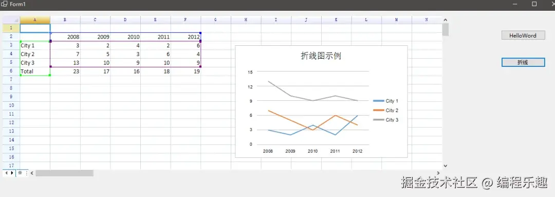Click the vertical scrollbar up arrow

coord(445,20)
